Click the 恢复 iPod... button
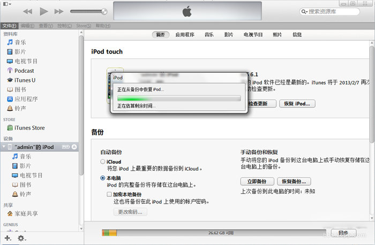The image size is (375, 245). coord(297,104)
